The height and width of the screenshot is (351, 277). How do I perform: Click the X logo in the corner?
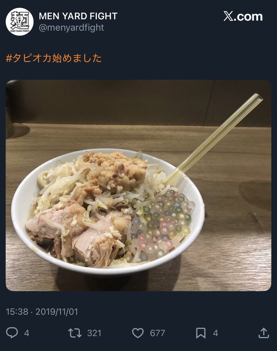point(228,16)
